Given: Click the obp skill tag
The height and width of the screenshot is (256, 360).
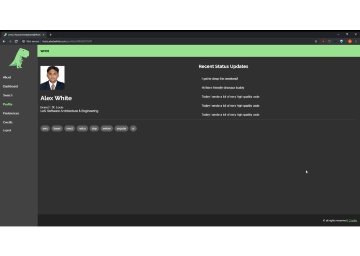Looking at the screenshot, I should [94, 129].
